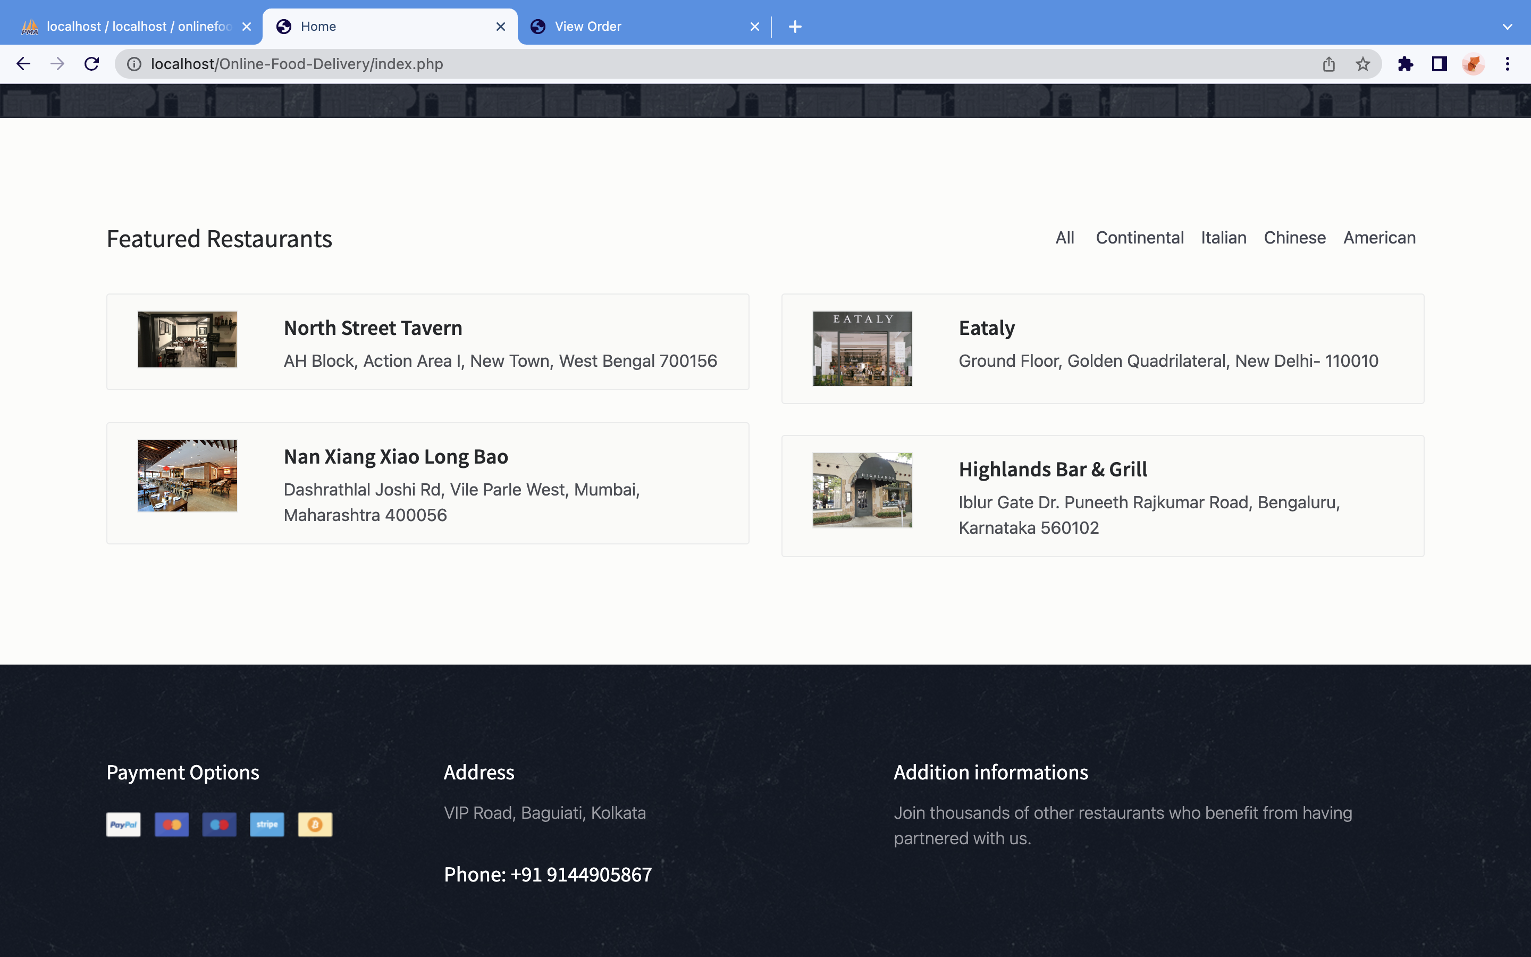Click the browser back arrow

click(23, 64)
